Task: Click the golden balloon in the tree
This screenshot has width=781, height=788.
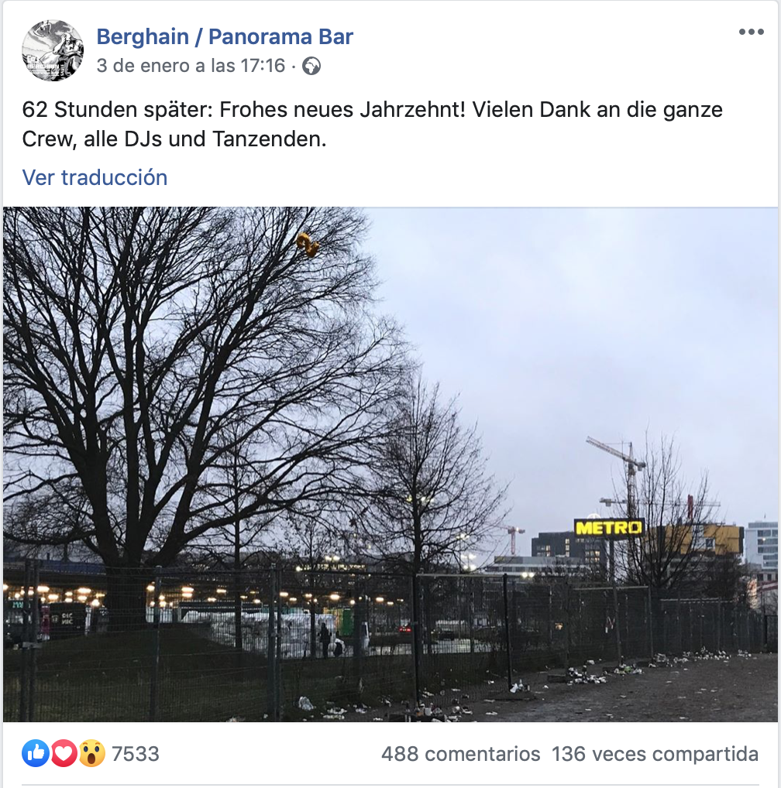Action: click(x=308, y=245)
